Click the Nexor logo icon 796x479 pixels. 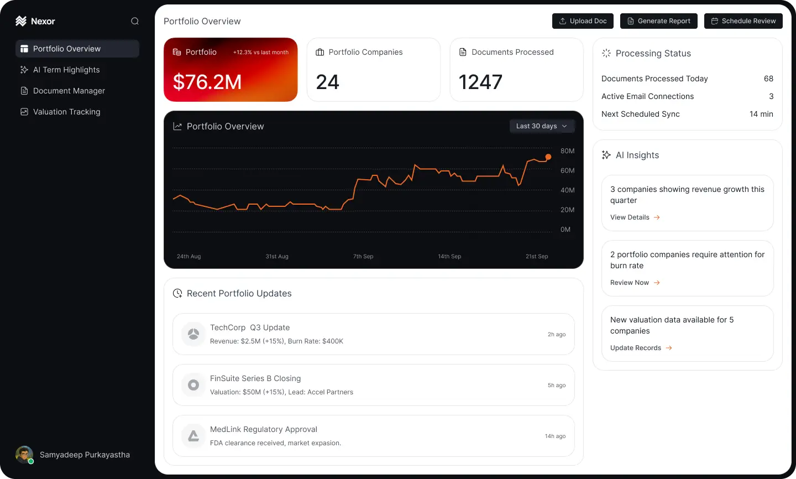click(21, 21)
